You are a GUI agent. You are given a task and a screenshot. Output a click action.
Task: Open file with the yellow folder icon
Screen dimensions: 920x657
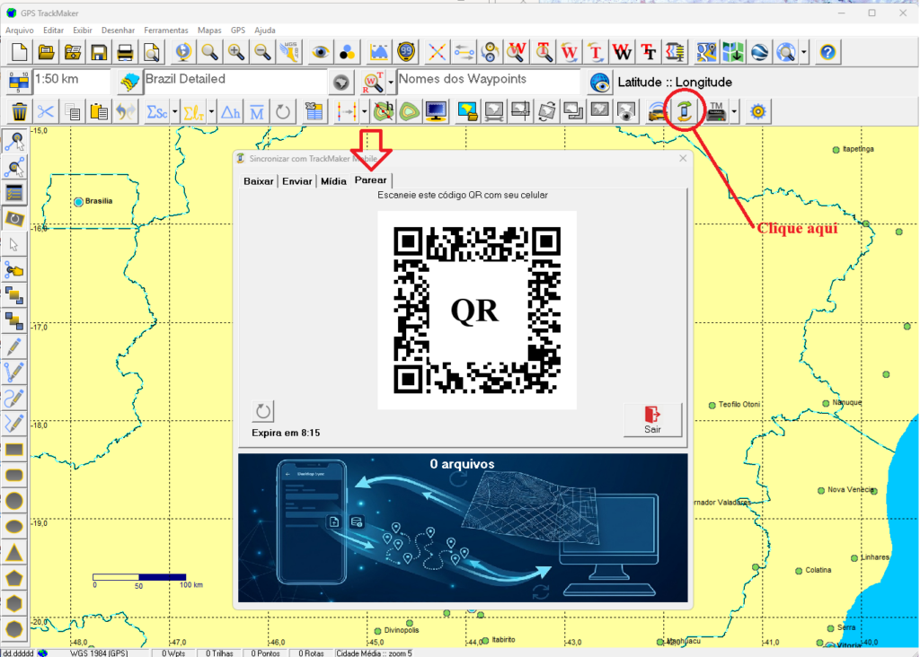46,52
